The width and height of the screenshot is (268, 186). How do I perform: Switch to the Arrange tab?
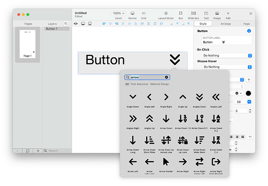coord(225,24)
